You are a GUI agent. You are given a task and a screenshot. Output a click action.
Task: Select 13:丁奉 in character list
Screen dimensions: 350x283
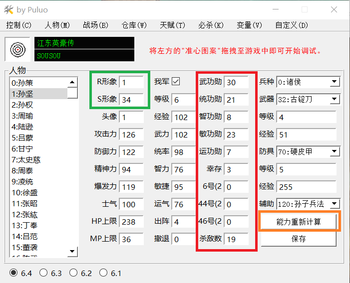pos(38,225)
